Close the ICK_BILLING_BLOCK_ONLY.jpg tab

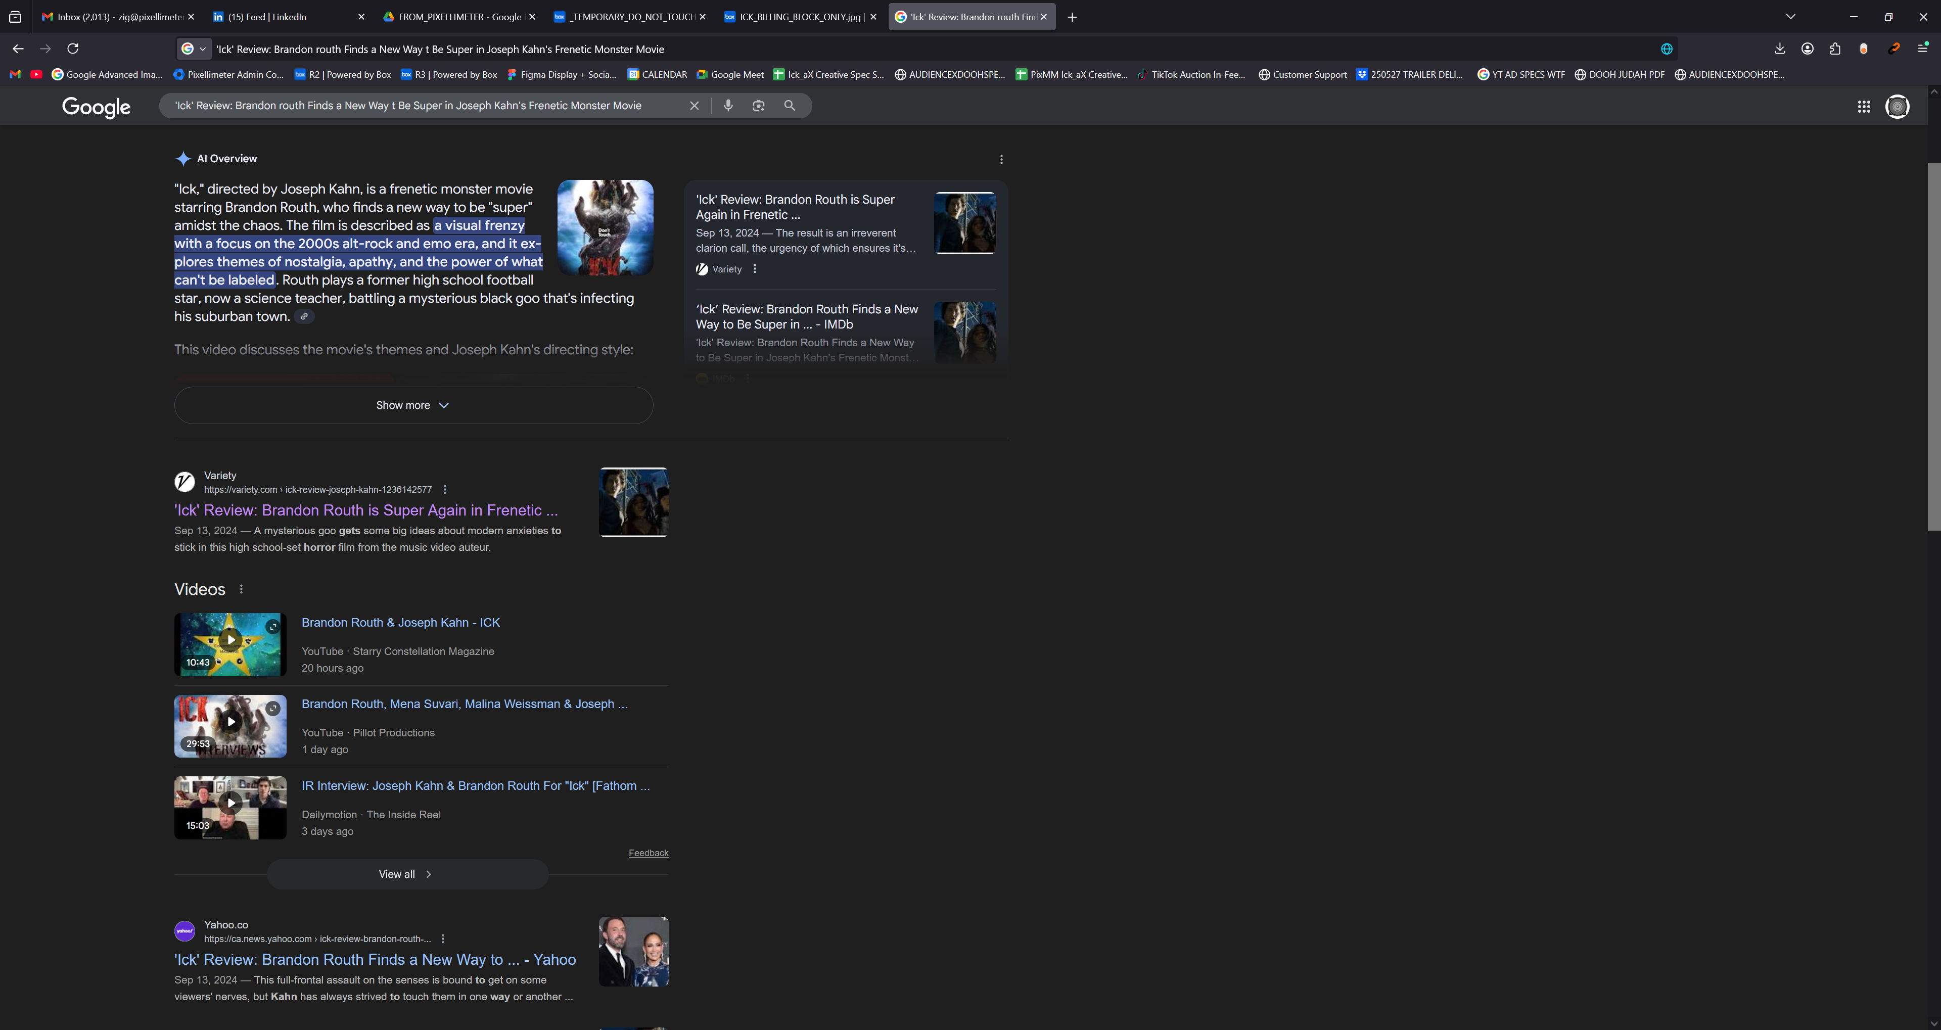873,17
